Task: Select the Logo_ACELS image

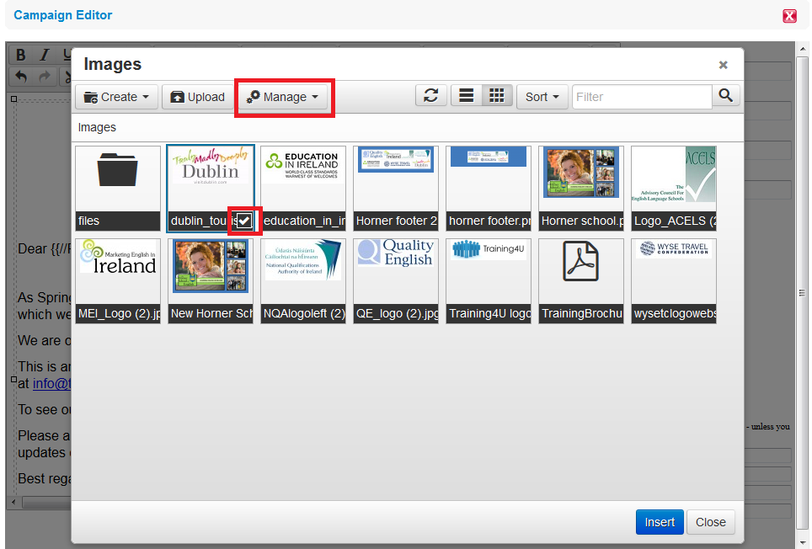Action: tap(674, 189)
